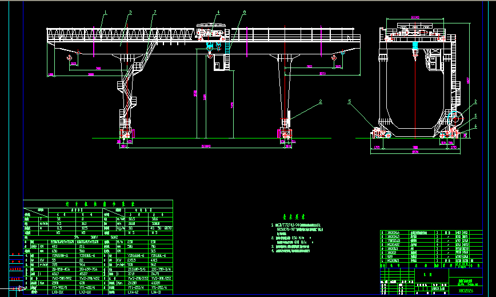This screenshot has width=496, height=297.
Task: Select the hook on the right cantilever
Action: coord(334,56)
